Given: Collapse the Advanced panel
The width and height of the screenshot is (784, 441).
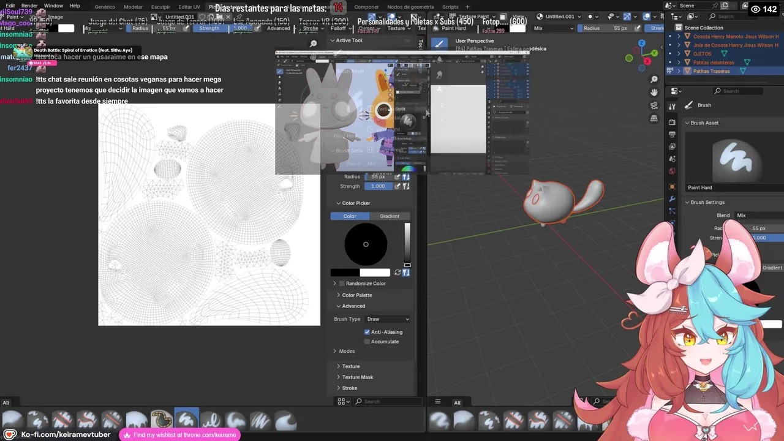Looking at the screenshot, I should (338, 306).
